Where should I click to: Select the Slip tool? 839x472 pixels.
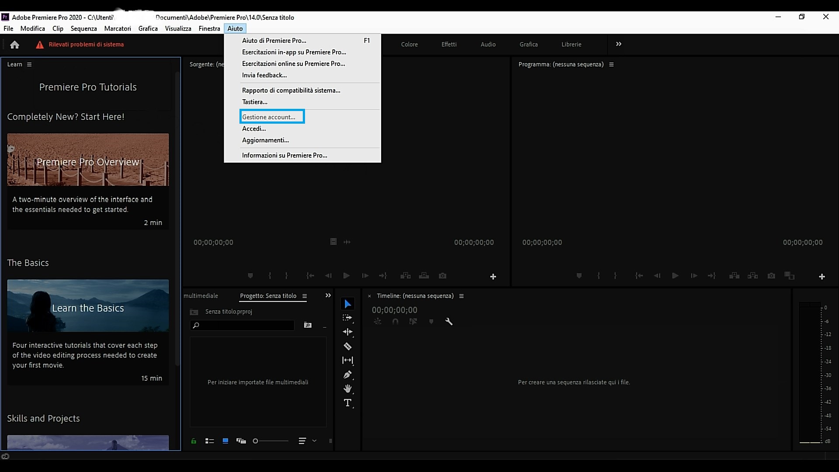(x=347, y=360)
